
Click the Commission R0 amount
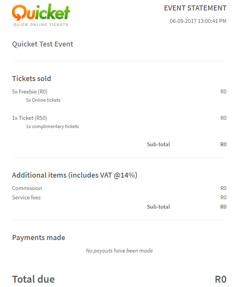click(223, 188)
